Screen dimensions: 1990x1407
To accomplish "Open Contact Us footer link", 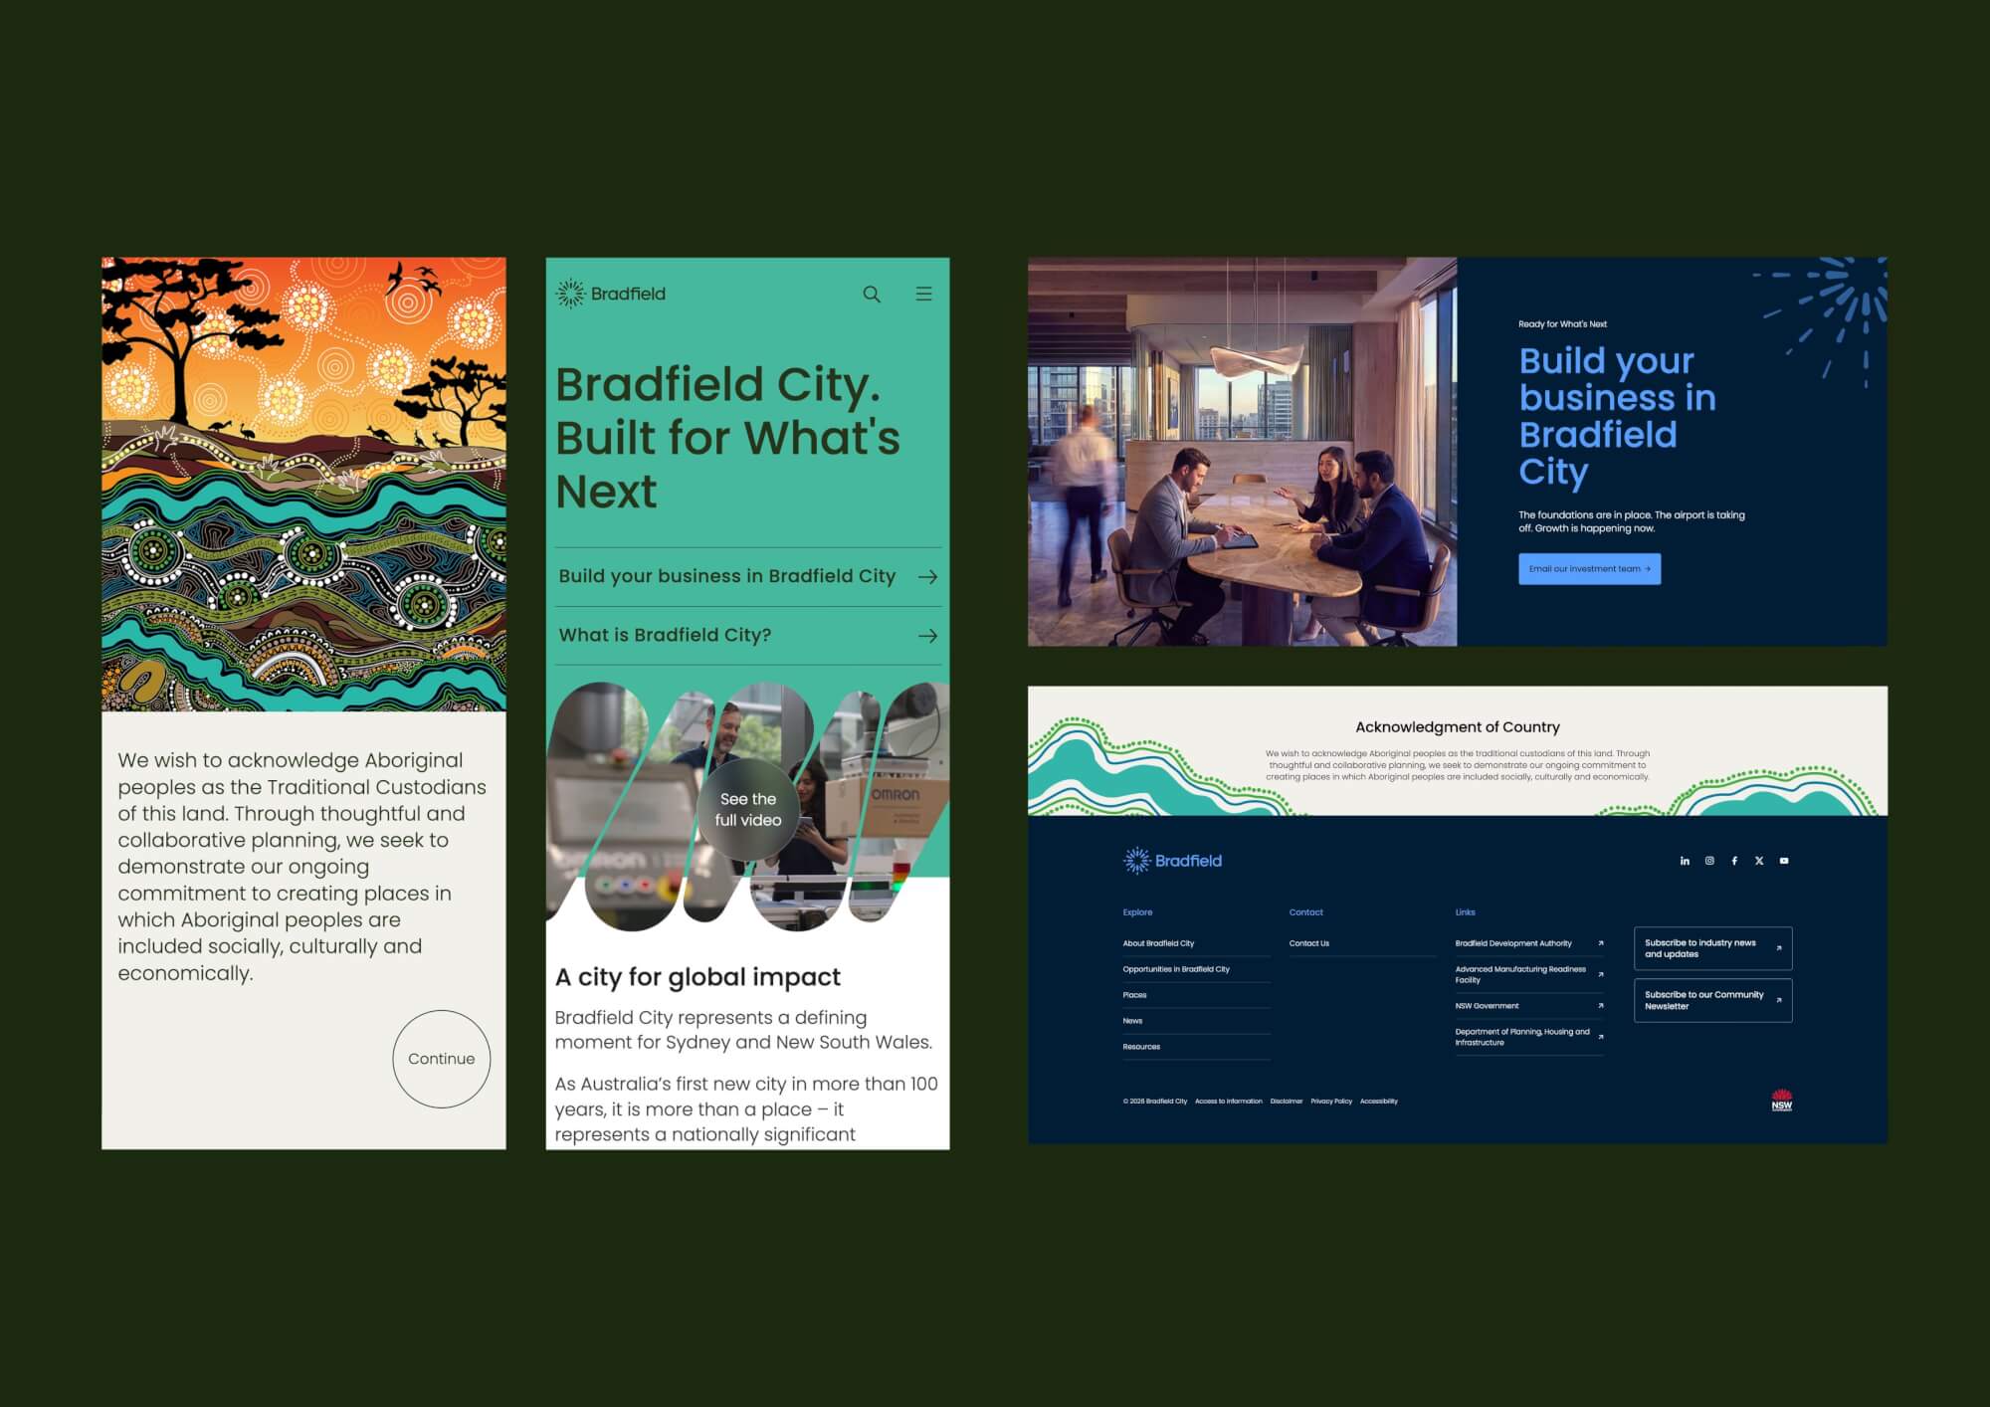I will 1308,943.
